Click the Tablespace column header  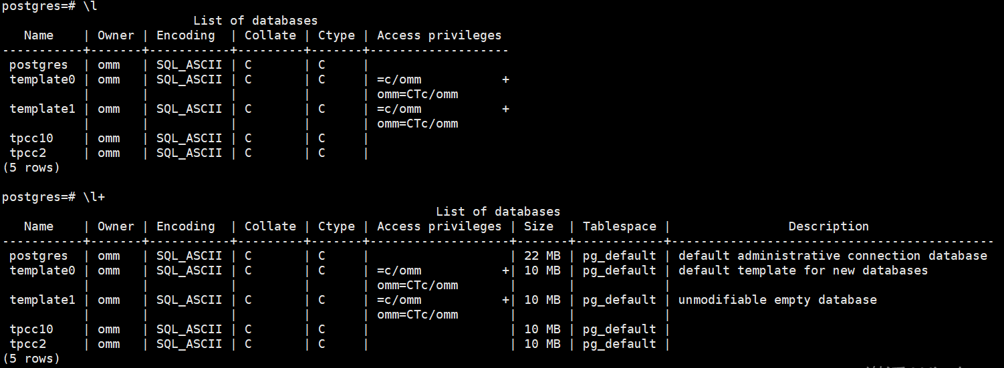click(x=619, y=226)
